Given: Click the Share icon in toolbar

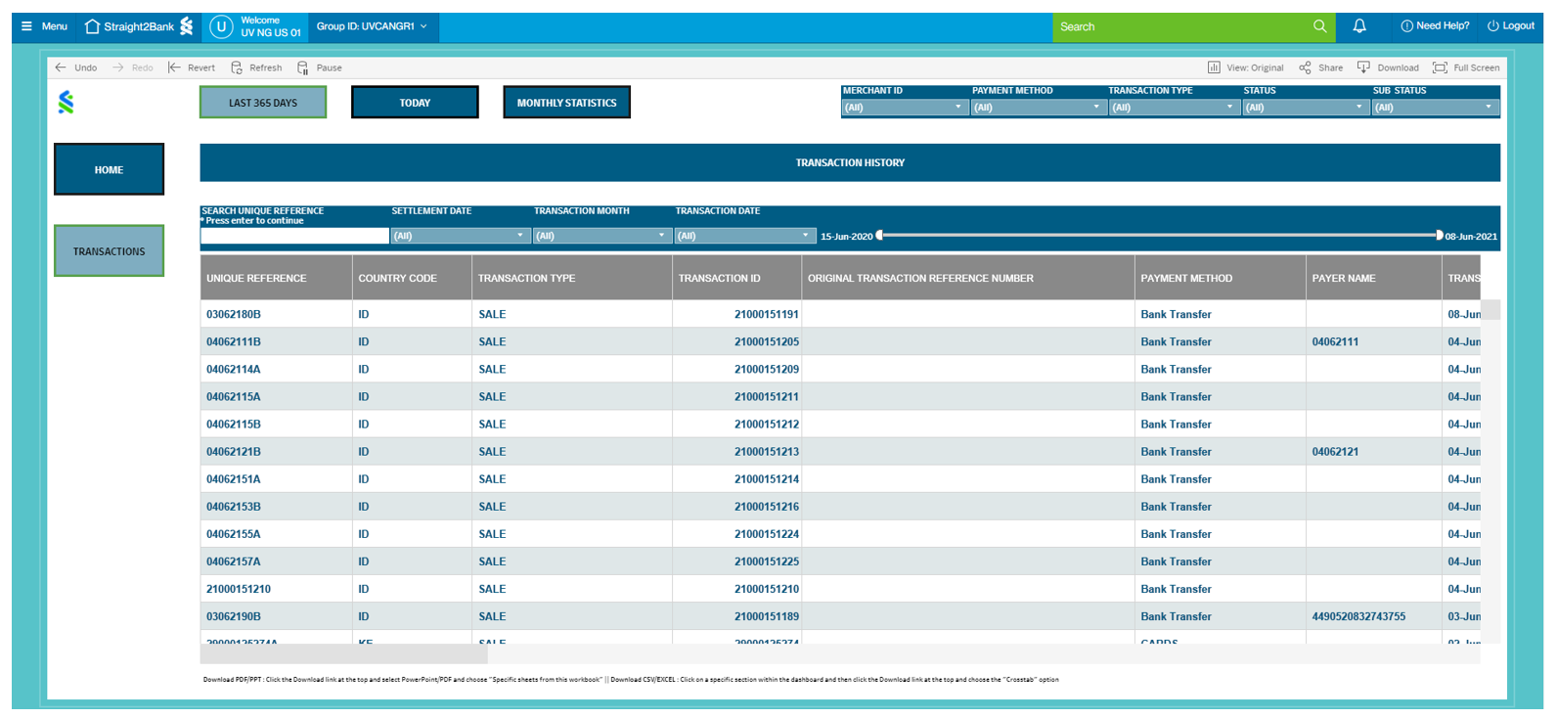Looking at the screenshot, I should (x=1305, y=67).
